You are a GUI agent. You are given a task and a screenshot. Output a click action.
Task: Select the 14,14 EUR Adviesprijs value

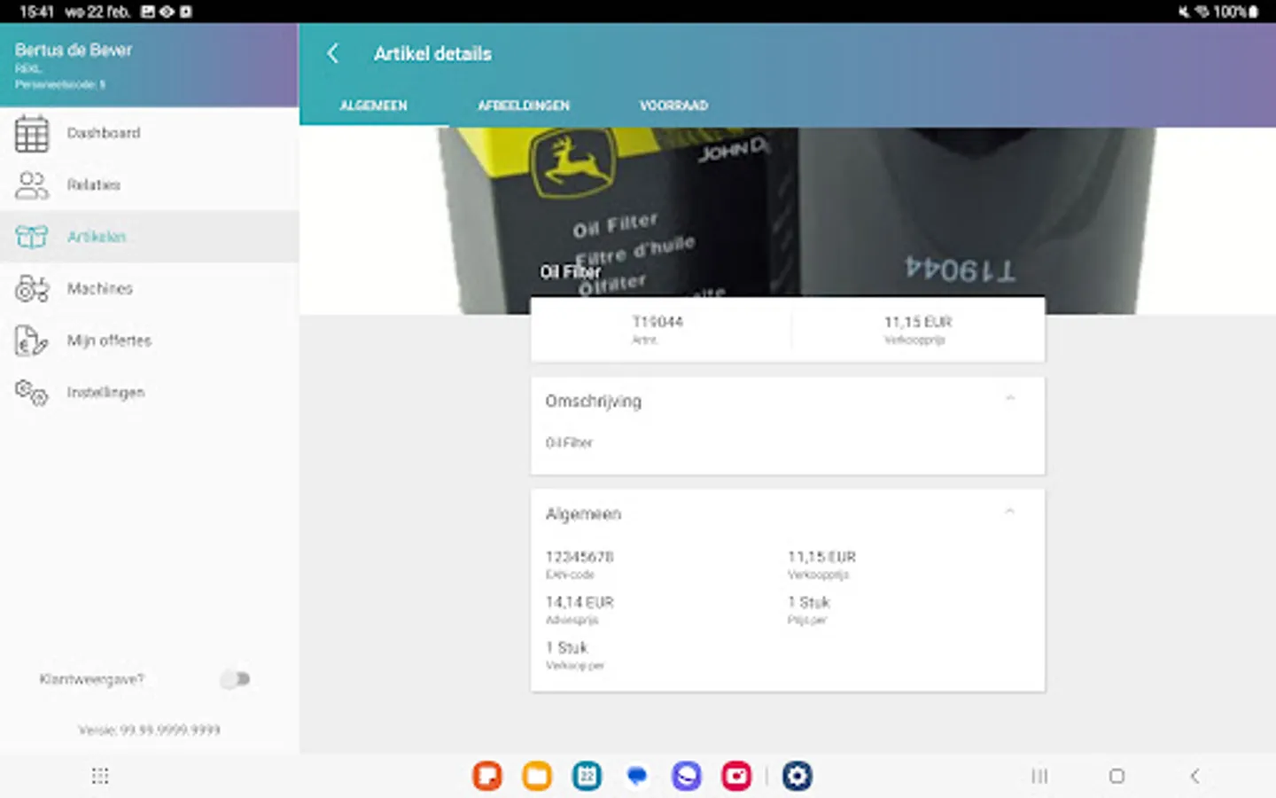point(580,602)
